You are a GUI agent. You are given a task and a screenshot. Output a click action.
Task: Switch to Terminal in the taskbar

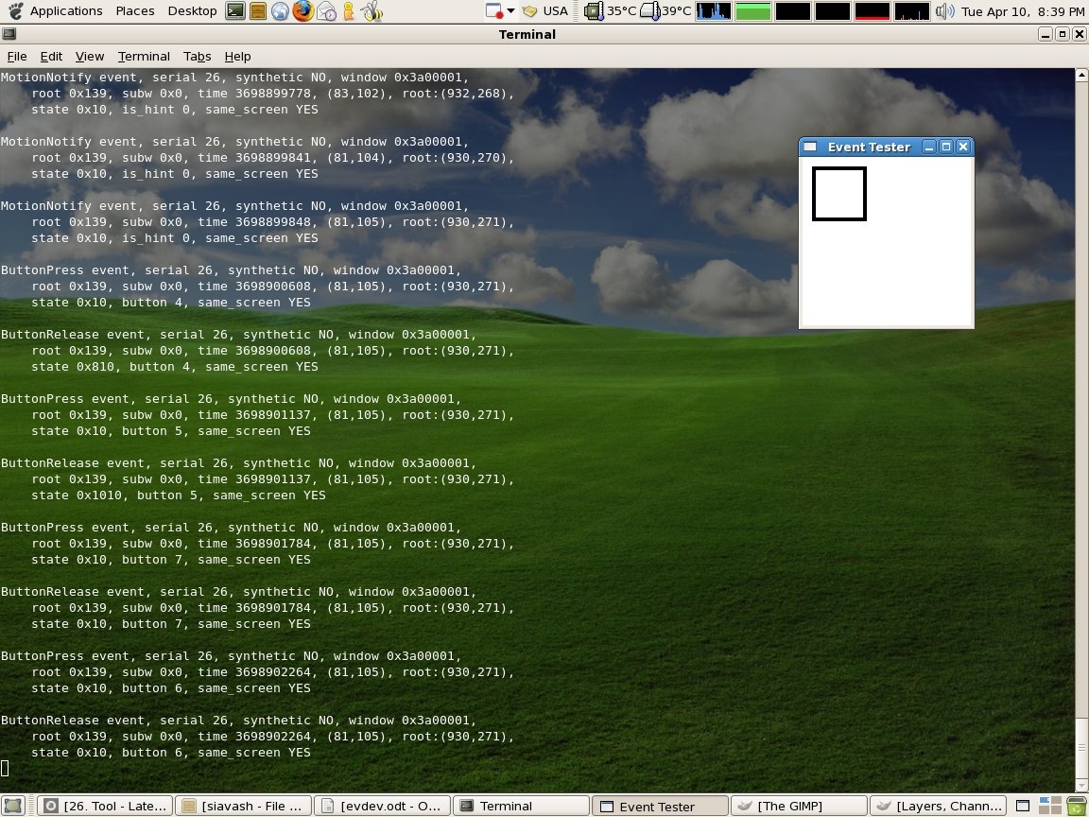(x=521, y=806)
